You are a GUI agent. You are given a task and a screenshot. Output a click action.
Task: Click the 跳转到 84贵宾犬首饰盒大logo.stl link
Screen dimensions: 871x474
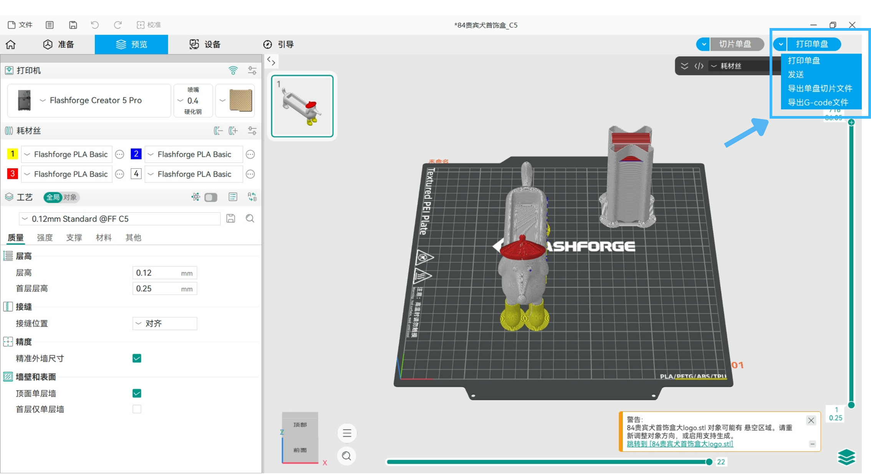[680, 444]
